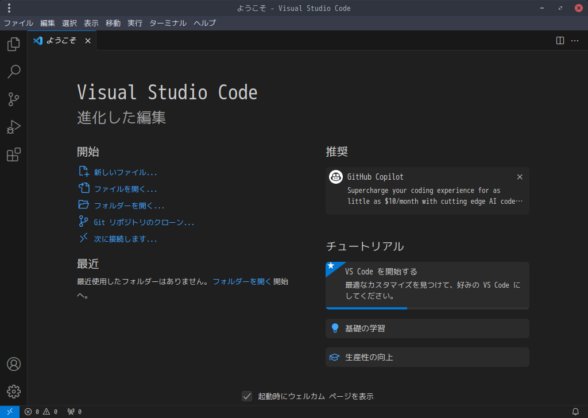Click the 次に接続します... link
Viewport: 588px width, 418px height.
[x=125, y=239]
